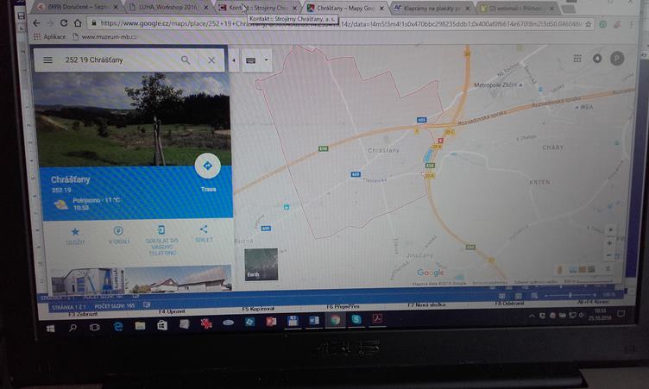649x389 pixels.
Task: Open Skype from the taskbar
Action: point(356,319)
